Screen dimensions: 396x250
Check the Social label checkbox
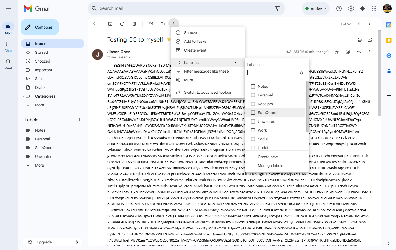[x=253, y=139]
